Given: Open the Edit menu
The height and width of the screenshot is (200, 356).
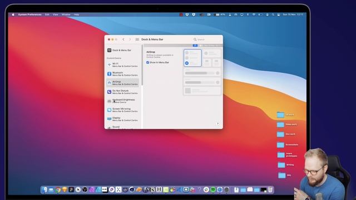Looking at the screenshot, I should point(47,14).
